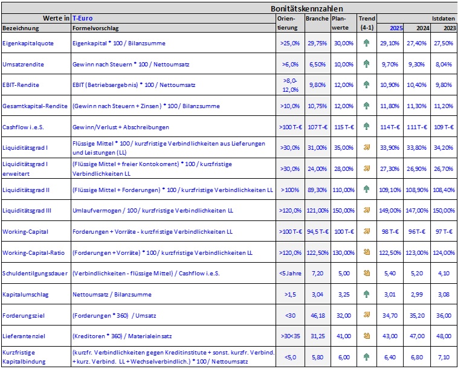
Task: Select the EBIT-Rendite row label
Action: pyautogui.click(x=22, y=85)
